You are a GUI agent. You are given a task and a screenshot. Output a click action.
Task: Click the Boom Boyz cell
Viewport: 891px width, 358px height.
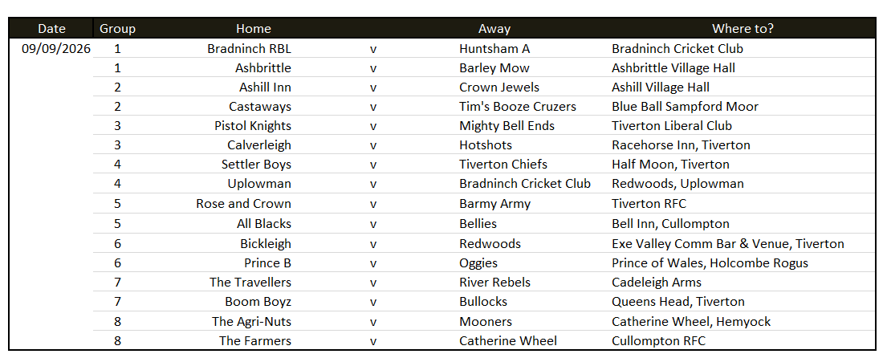click(258, 302)
